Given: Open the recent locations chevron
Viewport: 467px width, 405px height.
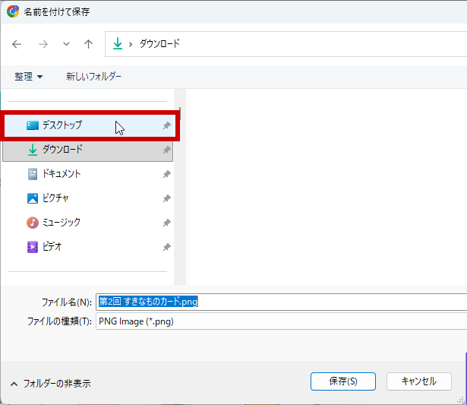Looking at the screenshot, I should pyautogui.click(x=66, y=44).
